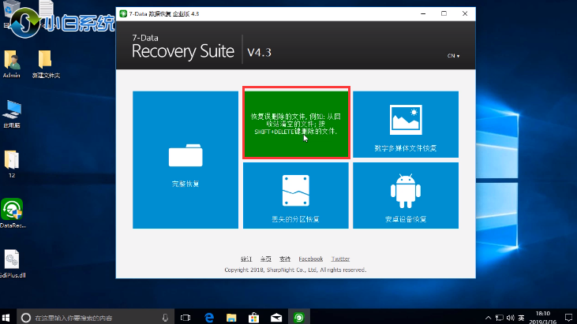This screenshot has width=577, height=324.
Task: Select the Admin user folder icon
Action: coord(12,60)
